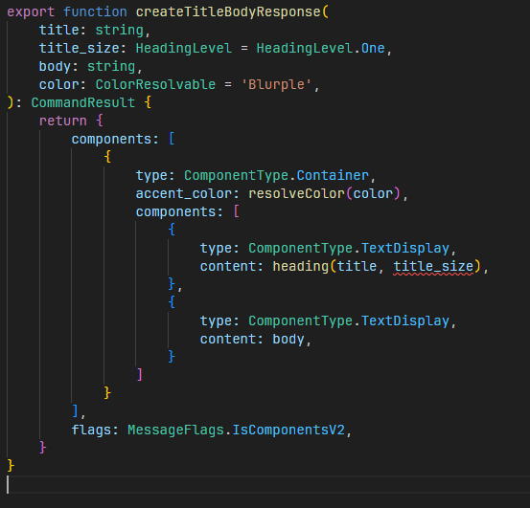The image size is (530, 508).
Task: Click the 'heading' function call
Action: point(301,267)
